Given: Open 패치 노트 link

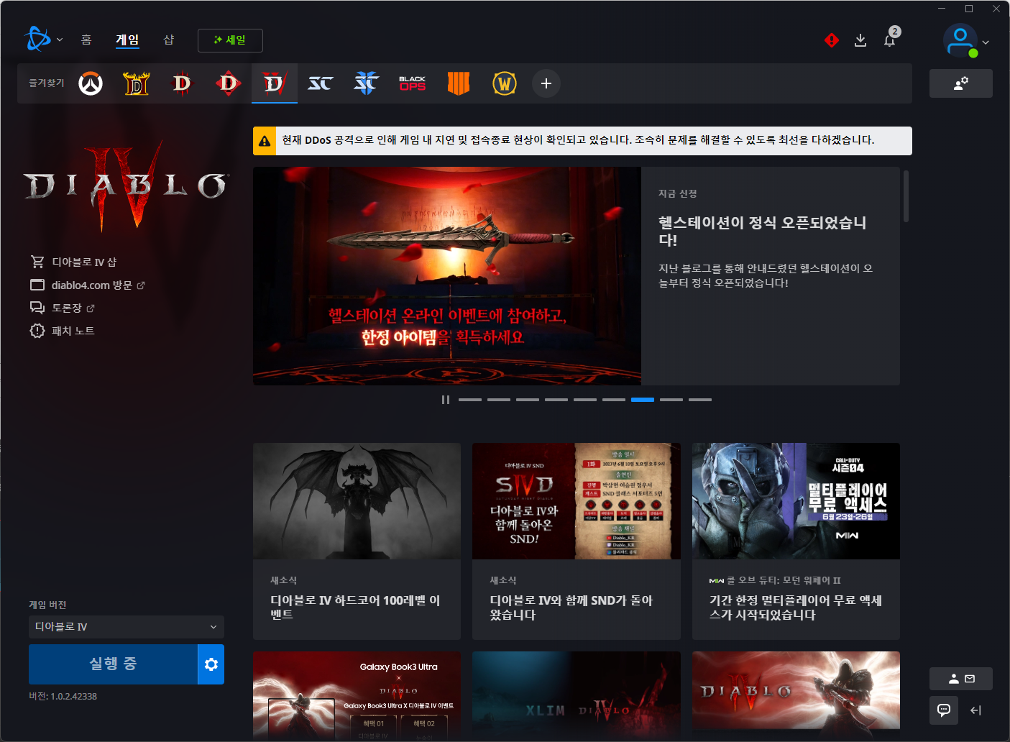Looking at the screenshot, I should coord(63,331).
